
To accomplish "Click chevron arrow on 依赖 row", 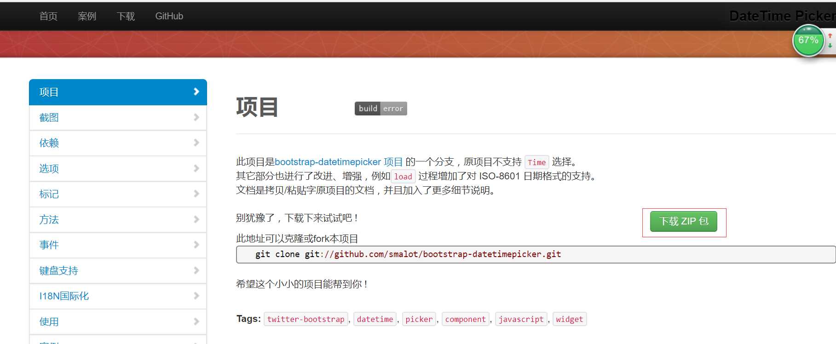I will click(196, 143).
